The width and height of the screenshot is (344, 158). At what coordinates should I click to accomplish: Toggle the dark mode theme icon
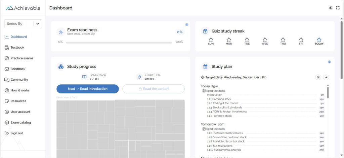[x=331, y=8]
